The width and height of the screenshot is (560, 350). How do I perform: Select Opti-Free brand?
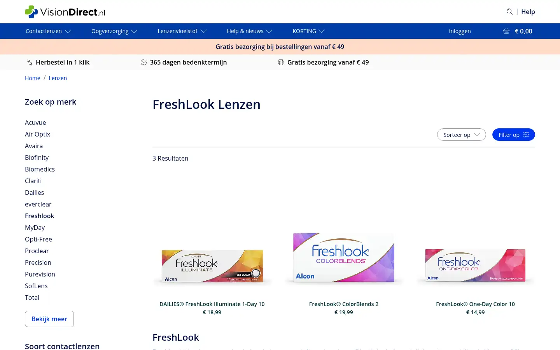click(x=38, y=239)
